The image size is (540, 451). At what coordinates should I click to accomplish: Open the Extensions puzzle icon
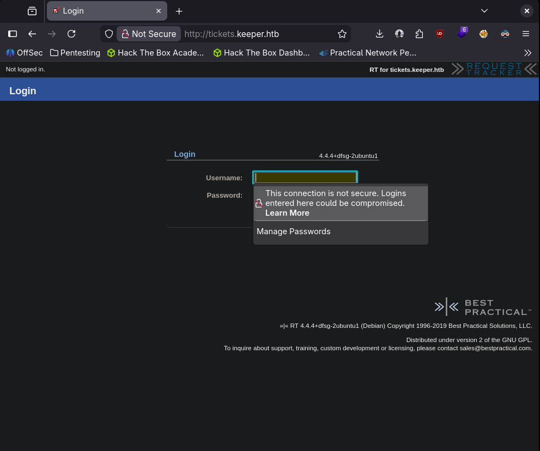419,34
